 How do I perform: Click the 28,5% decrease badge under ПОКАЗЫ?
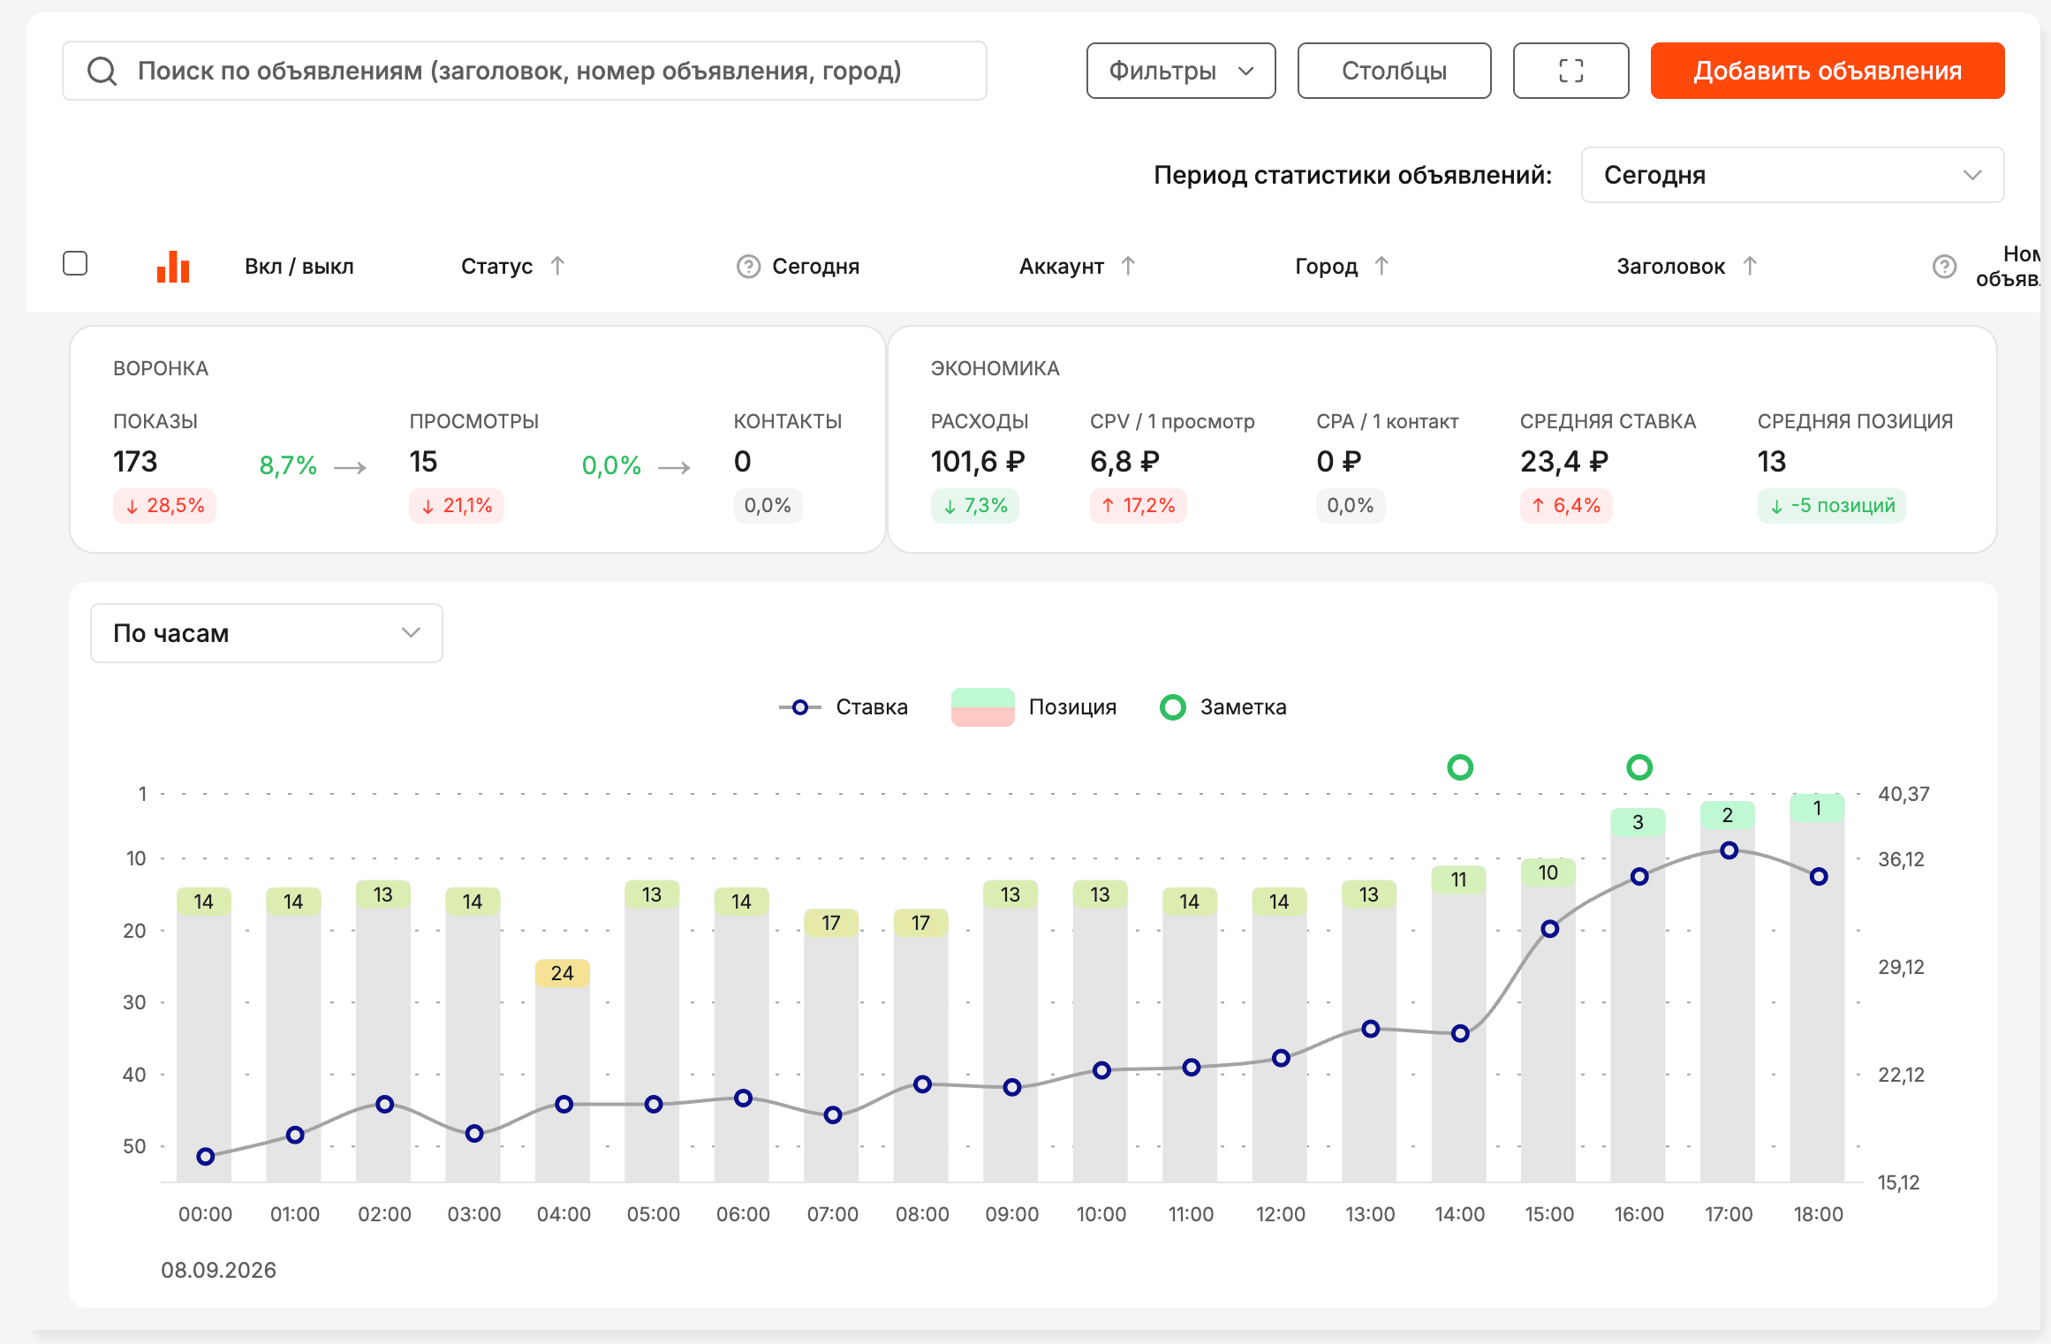point(164,506)
